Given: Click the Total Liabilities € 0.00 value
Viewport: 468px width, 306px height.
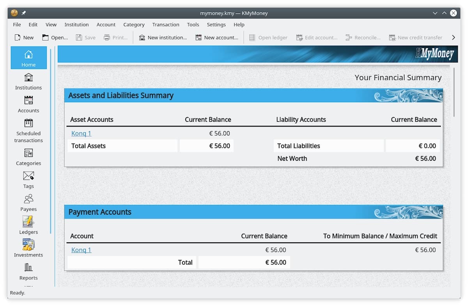Looking at the screenshot, I should [x=427, y=146].
